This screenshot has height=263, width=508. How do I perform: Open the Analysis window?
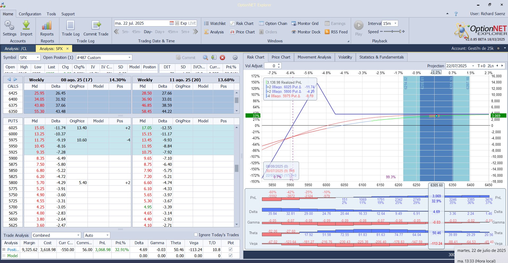[x=214, y=32]
